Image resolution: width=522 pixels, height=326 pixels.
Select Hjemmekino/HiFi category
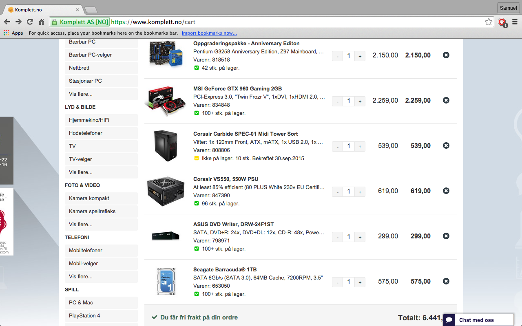(x=101, y=120)
